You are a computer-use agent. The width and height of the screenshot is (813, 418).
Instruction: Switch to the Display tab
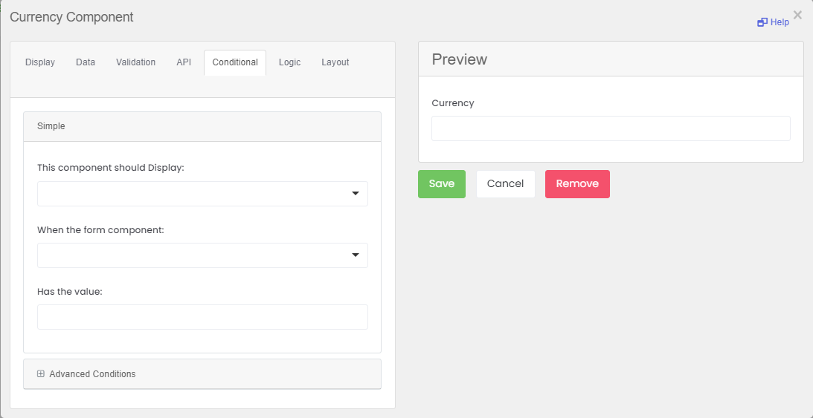[x=40, y=62]
